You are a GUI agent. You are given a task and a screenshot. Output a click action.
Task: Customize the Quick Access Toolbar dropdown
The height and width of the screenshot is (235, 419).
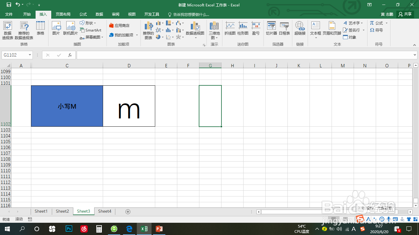[x=39, y=5]
